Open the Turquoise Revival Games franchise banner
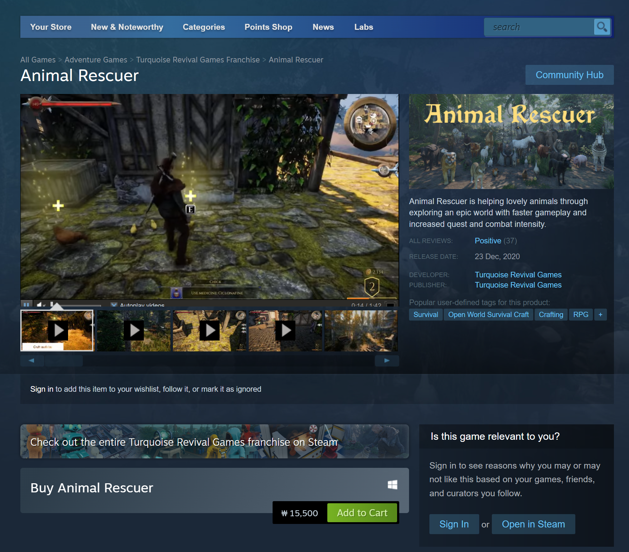This screenshot has height=552, width=629. tap(215, 442)
